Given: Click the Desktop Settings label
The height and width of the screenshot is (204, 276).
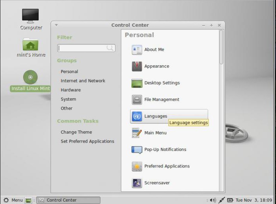Looking at the screenshot, I should pos(162,83).
